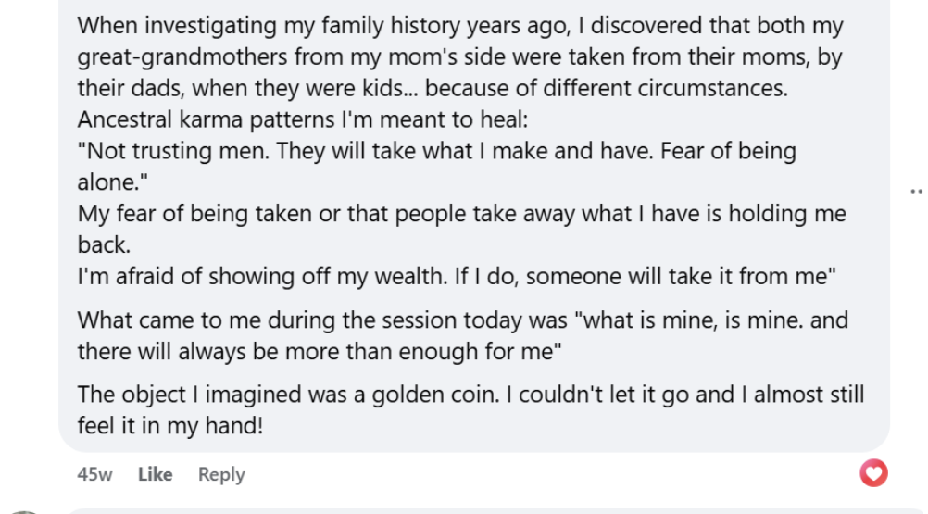Click the text "feel it in my hand!"
The height and width of the screenshot is (514, 928).
170,426
